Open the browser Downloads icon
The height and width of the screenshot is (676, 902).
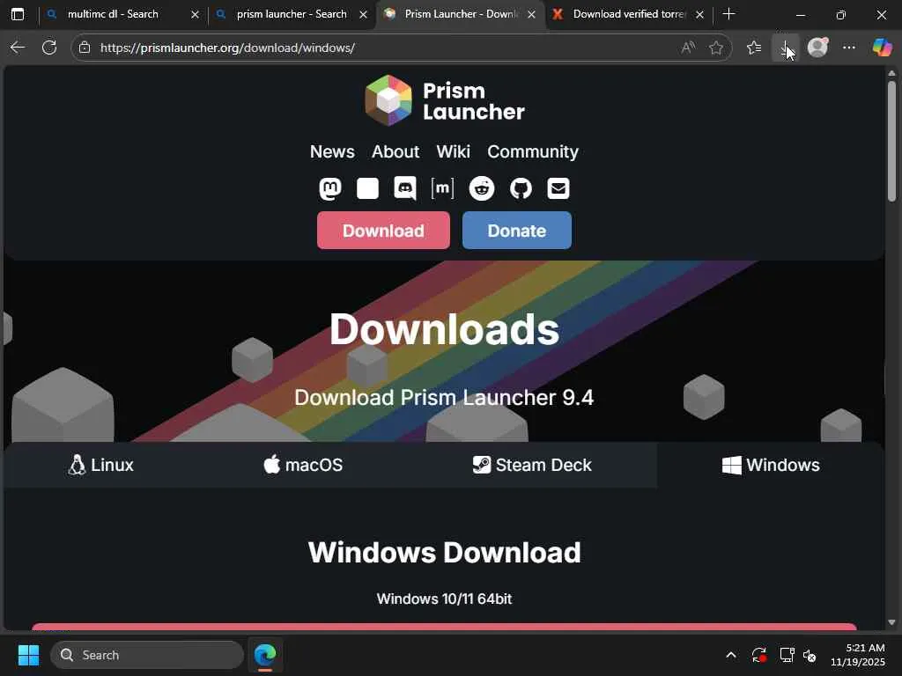click(x=785, y=48)
